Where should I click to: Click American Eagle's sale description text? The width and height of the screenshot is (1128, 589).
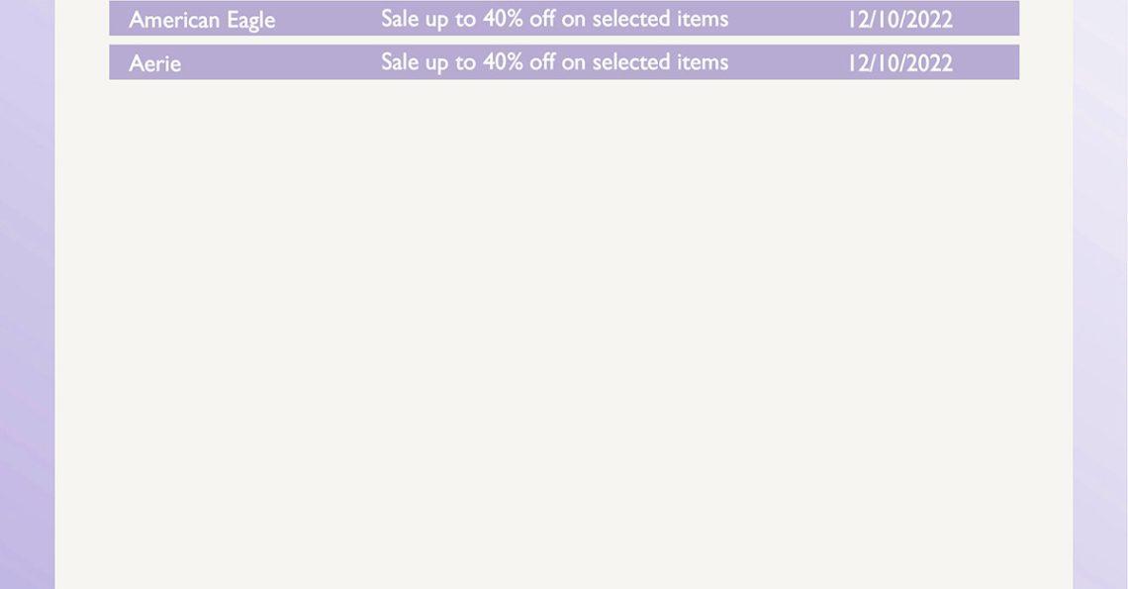[x=555, y=20]
